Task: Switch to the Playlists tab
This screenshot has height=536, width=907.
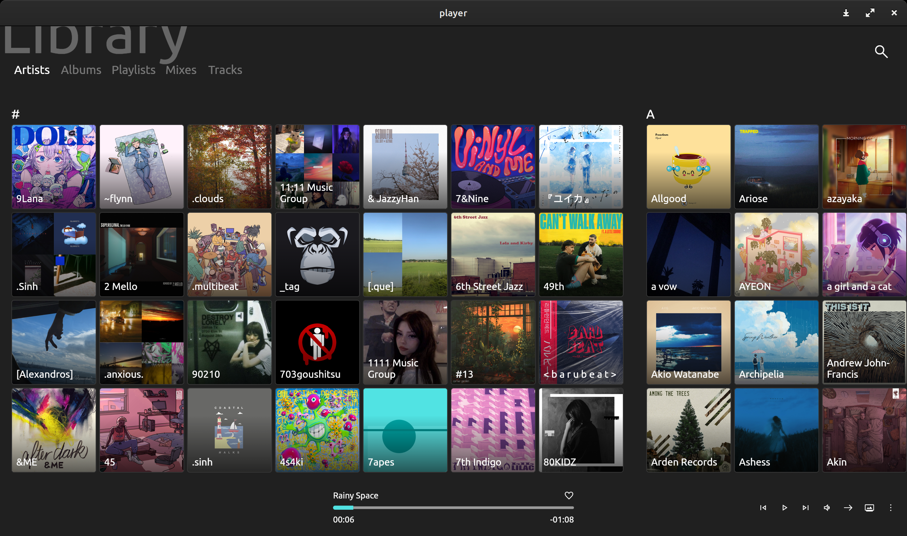Action: pyautogui.click(x=133, y=70)
